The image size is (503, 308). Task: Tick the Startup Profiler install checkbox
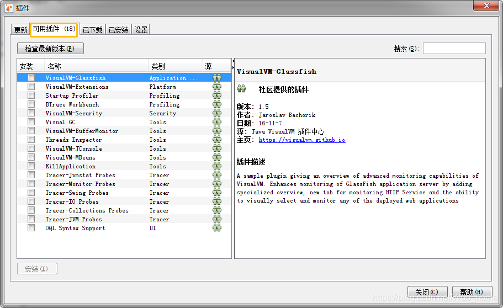pos(31,95)
